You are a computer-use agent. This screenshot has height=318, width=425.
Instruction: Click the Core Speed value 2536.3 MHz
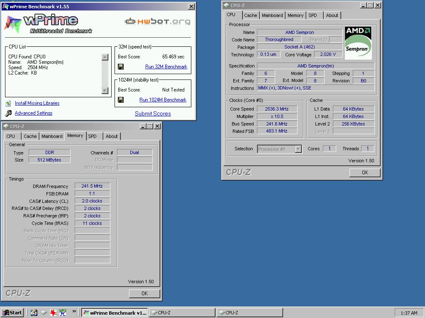click(277, 109)
